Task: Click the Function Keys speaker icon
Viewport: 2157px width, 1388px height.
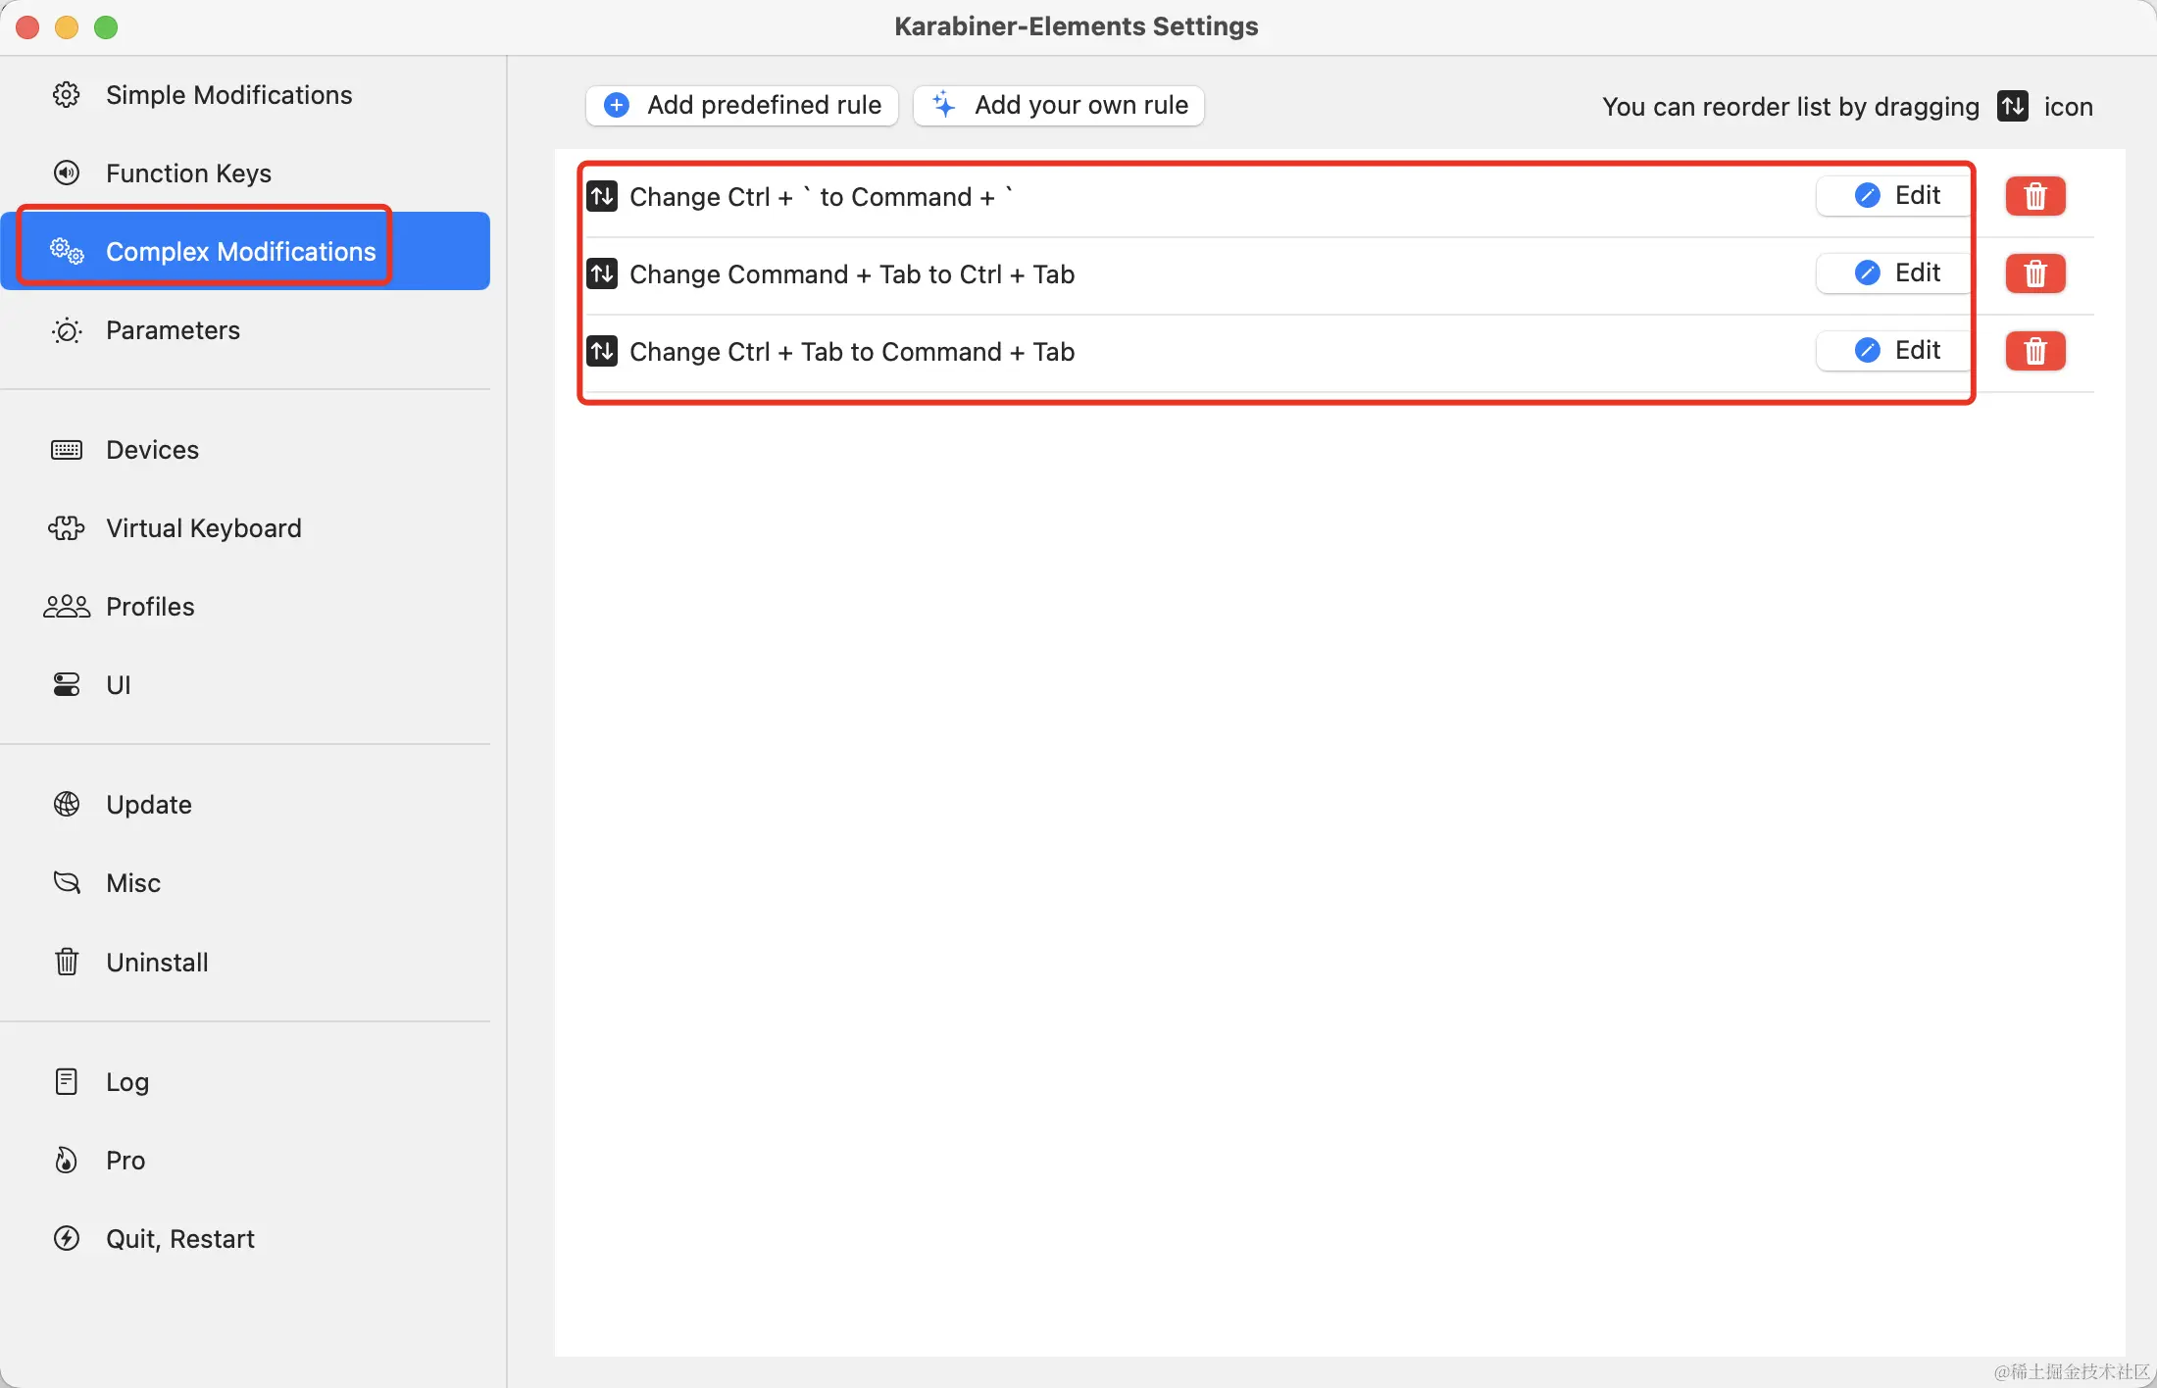Action: tap(66, 173)
